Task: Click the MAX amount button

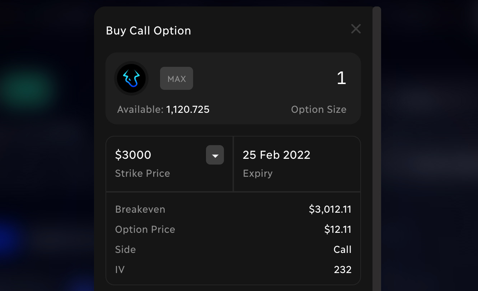Action: (x=177, y=78)
